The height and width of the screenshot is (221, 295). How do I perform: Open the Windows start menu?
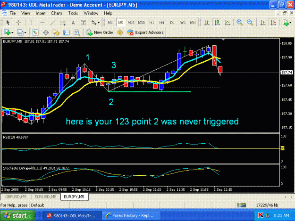pyautogui.click(x=17, y=215)
